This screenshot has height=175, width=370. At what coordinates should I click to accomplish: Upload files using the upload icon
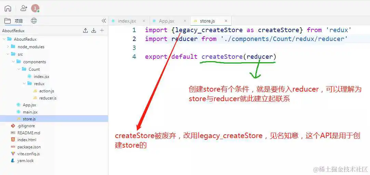[85, 30]
